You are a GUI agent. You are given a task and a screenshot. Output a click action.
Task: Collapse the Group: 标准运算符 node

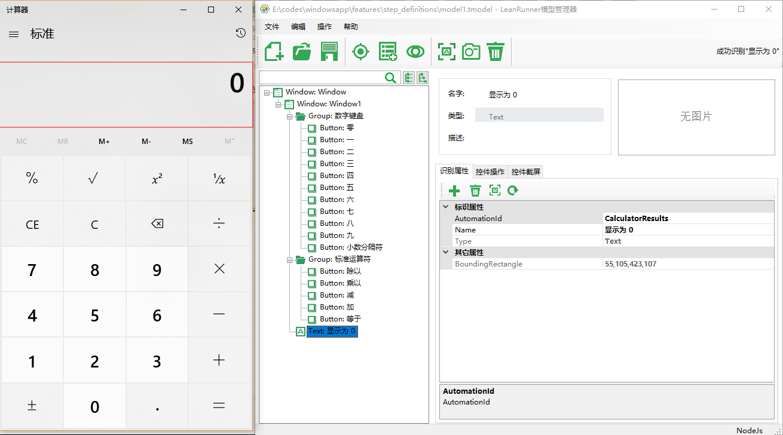tap(289, 259)
